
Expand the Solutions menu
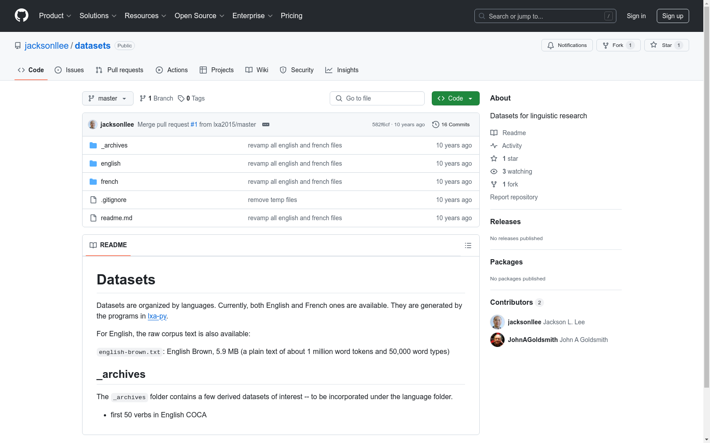(98, 16)
